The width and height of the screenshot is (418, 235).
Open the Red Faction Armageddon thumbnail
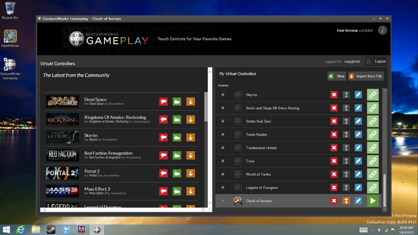click(x=62, y=155)
